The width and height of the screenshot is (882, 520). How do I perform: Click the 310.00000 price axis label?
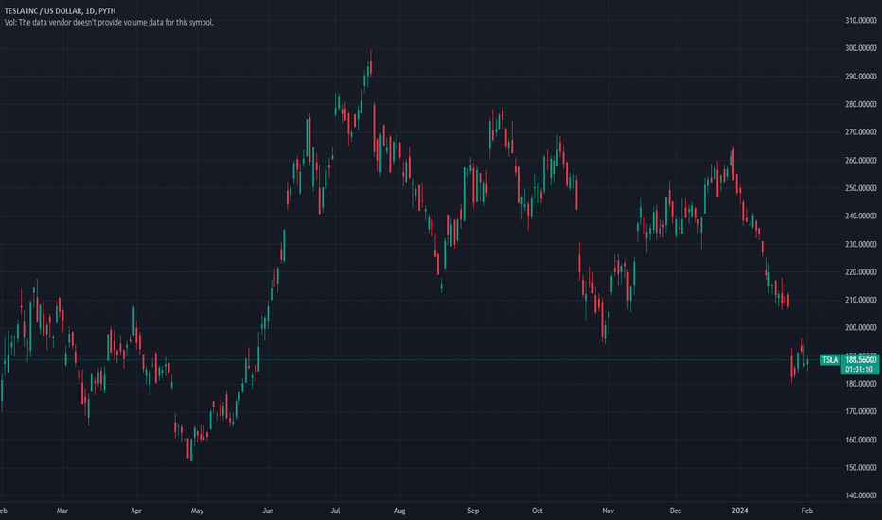[860, 20]
